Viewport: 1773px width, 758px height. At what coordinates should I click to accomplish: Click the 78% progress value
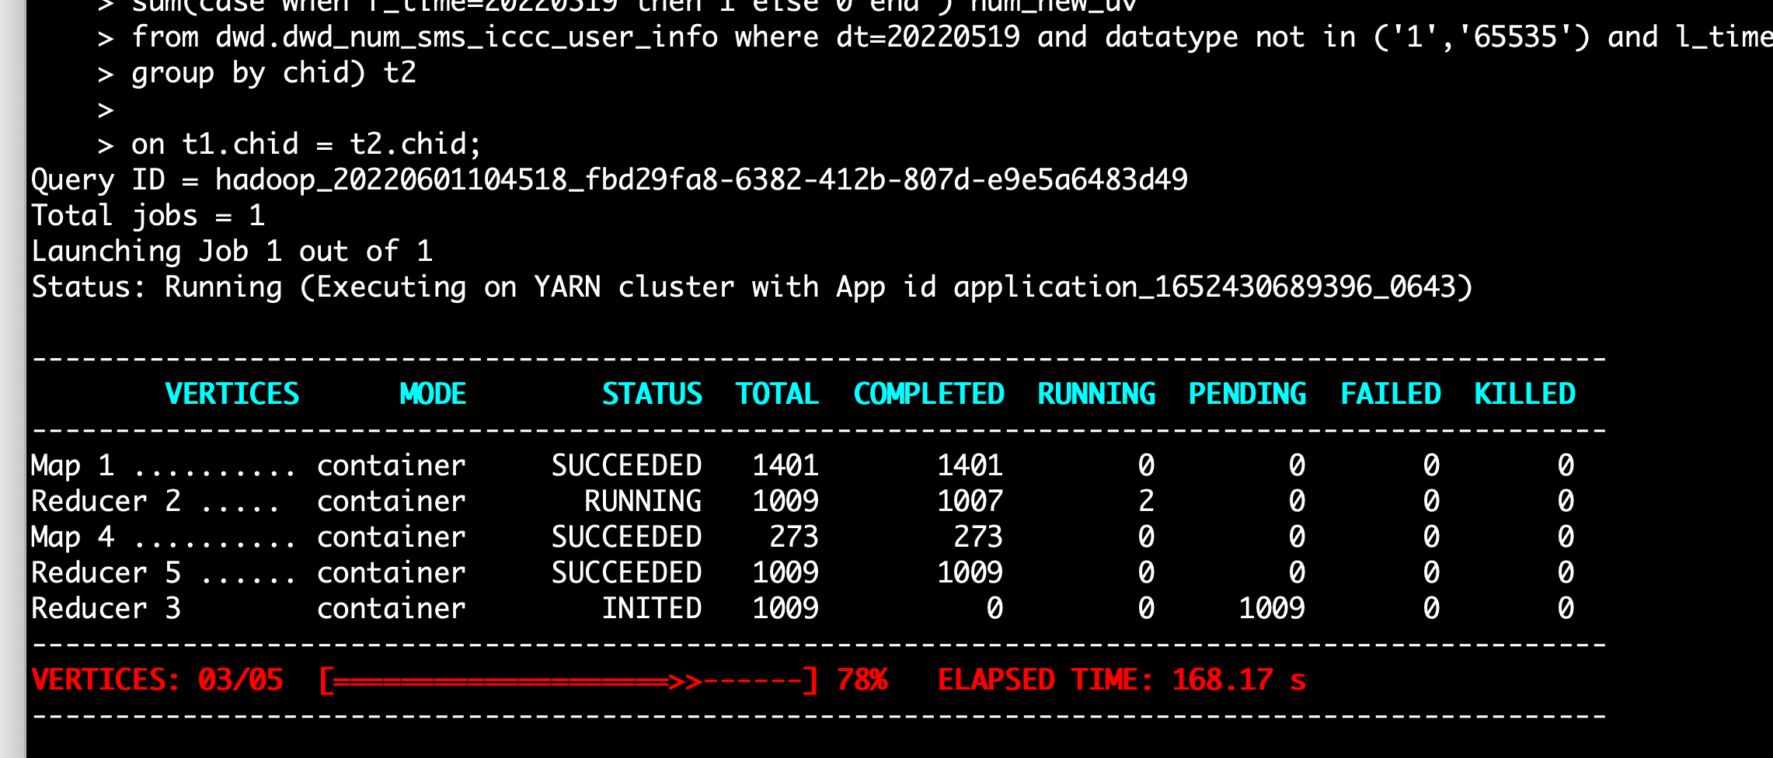pyautogui.click(x=862, y=680)
